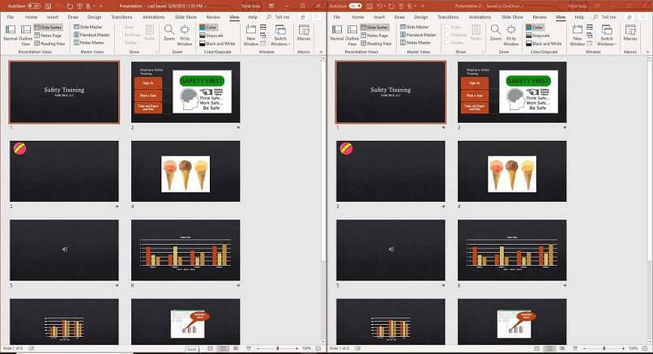653x354 pixels.
Task: Collapse the ribbon in the right window
Action: click(647, 52)
